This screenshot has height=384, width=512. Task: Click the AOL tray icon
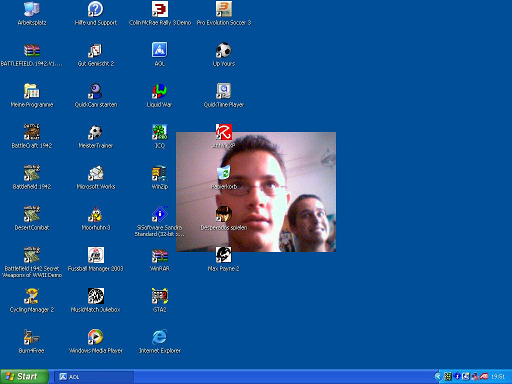tap(465, 377)
